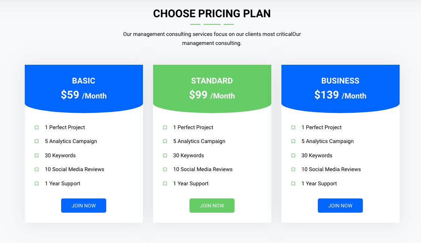Click square icon beside Basic 30 Keywords
The width and height of the screenshot is (421, 243).
pyautogui.click(x=36, y=155)
